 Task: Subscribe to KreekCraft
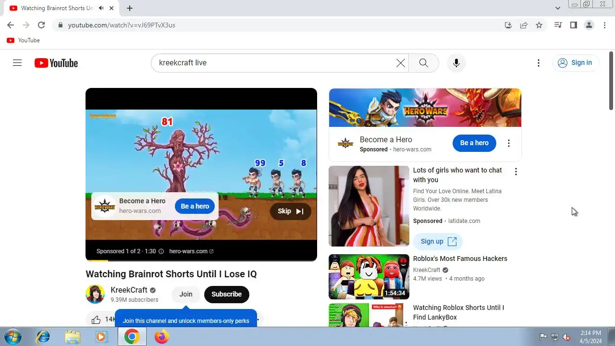coord(226,294)
